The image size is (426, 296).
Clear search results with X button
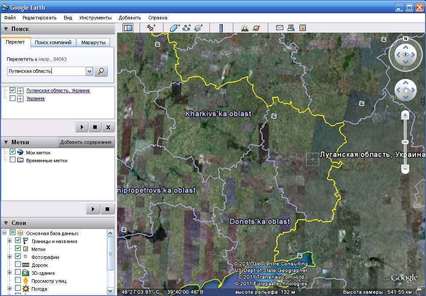(108, 127)
